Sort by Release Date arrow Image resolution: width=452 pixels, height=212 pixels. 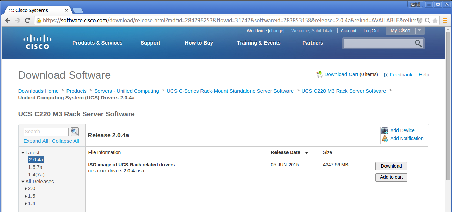point(307,153)
